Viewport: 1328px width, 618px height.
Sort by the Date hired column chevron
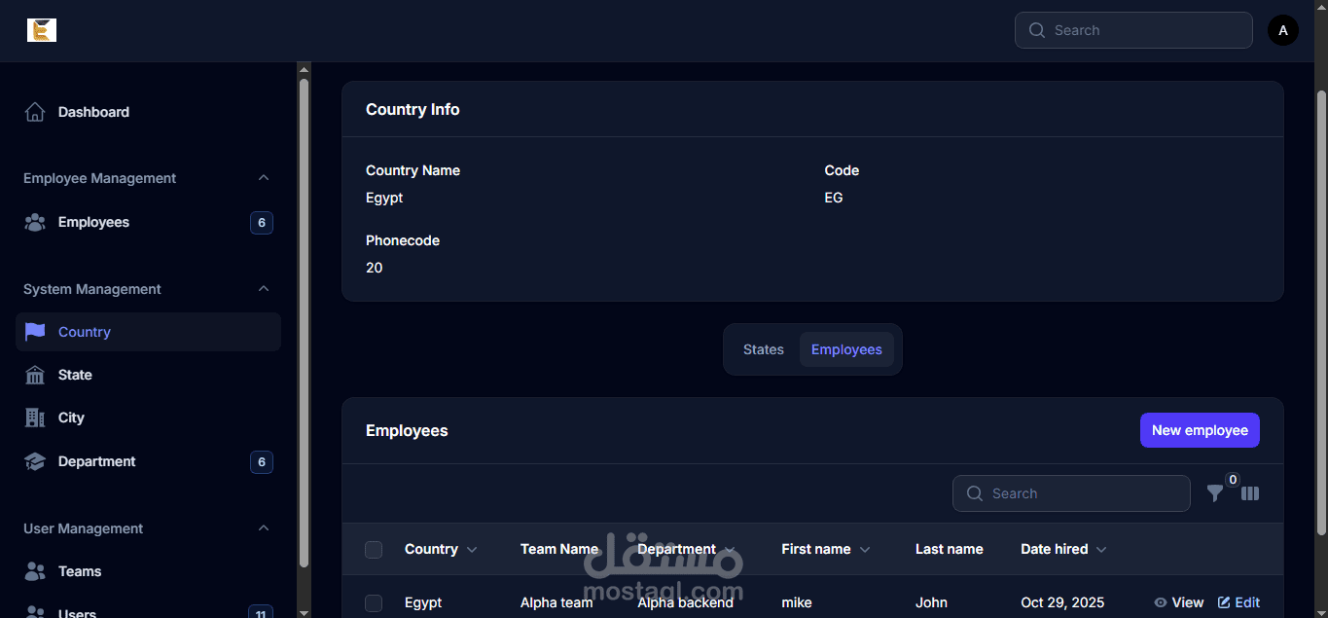coord(1101,550)
